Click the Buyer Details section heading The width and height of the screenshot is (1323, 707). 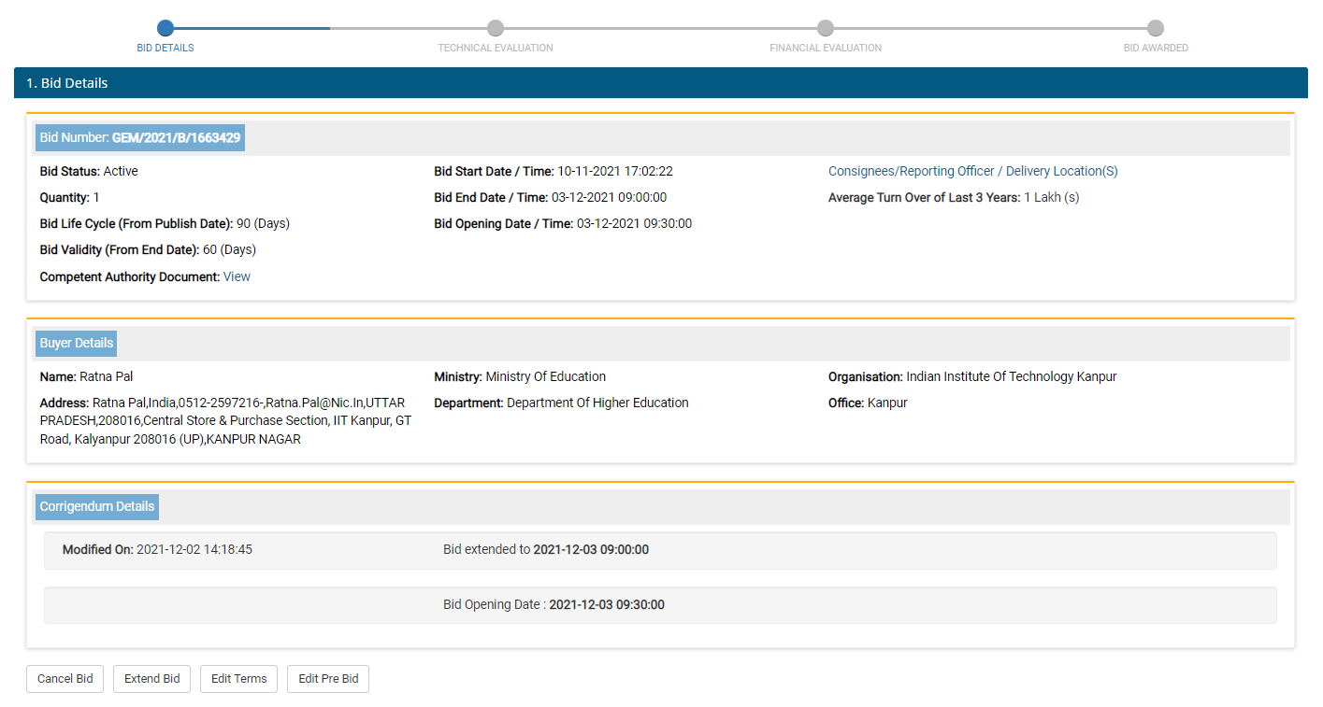point(77,343)
